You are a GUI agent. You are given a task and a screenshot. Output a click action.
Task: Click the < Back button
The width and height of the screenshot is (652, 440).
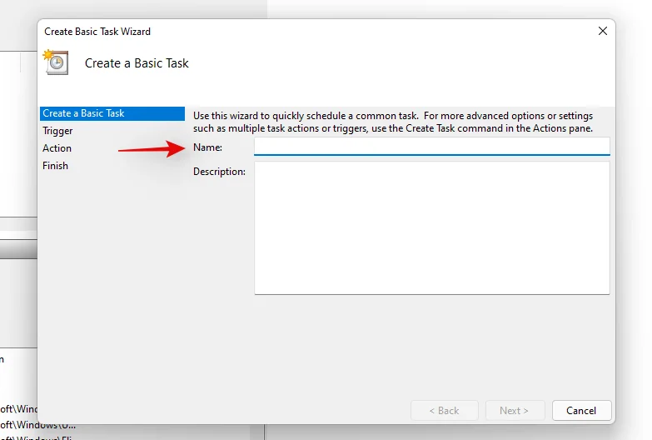click(x=444, y=411)
